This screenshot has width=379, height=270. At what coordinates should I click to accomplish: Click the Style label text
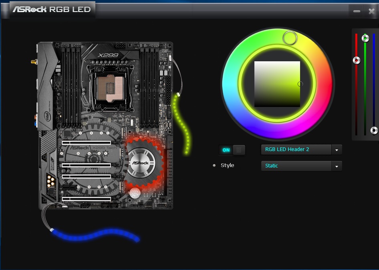point(228,165)
